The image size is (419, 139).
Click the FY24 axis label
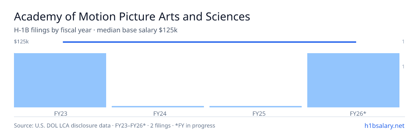pyautogui.click(x=158, y=113)
